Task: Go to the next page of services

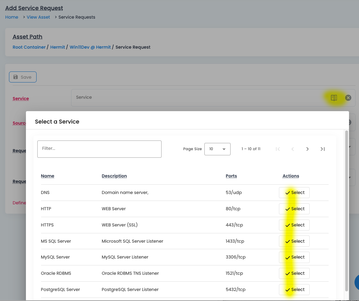Action: pyautogui.click(x=307, y=149)
